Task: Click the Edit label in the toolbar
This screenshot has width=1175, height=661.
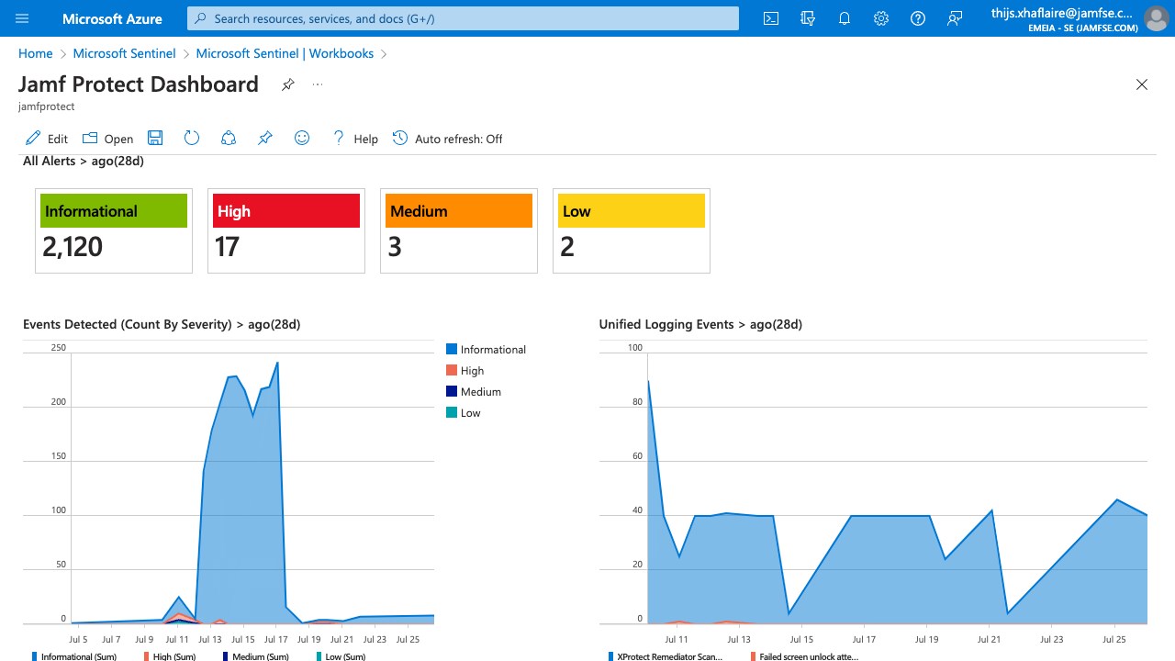Action: click(58, 140)
